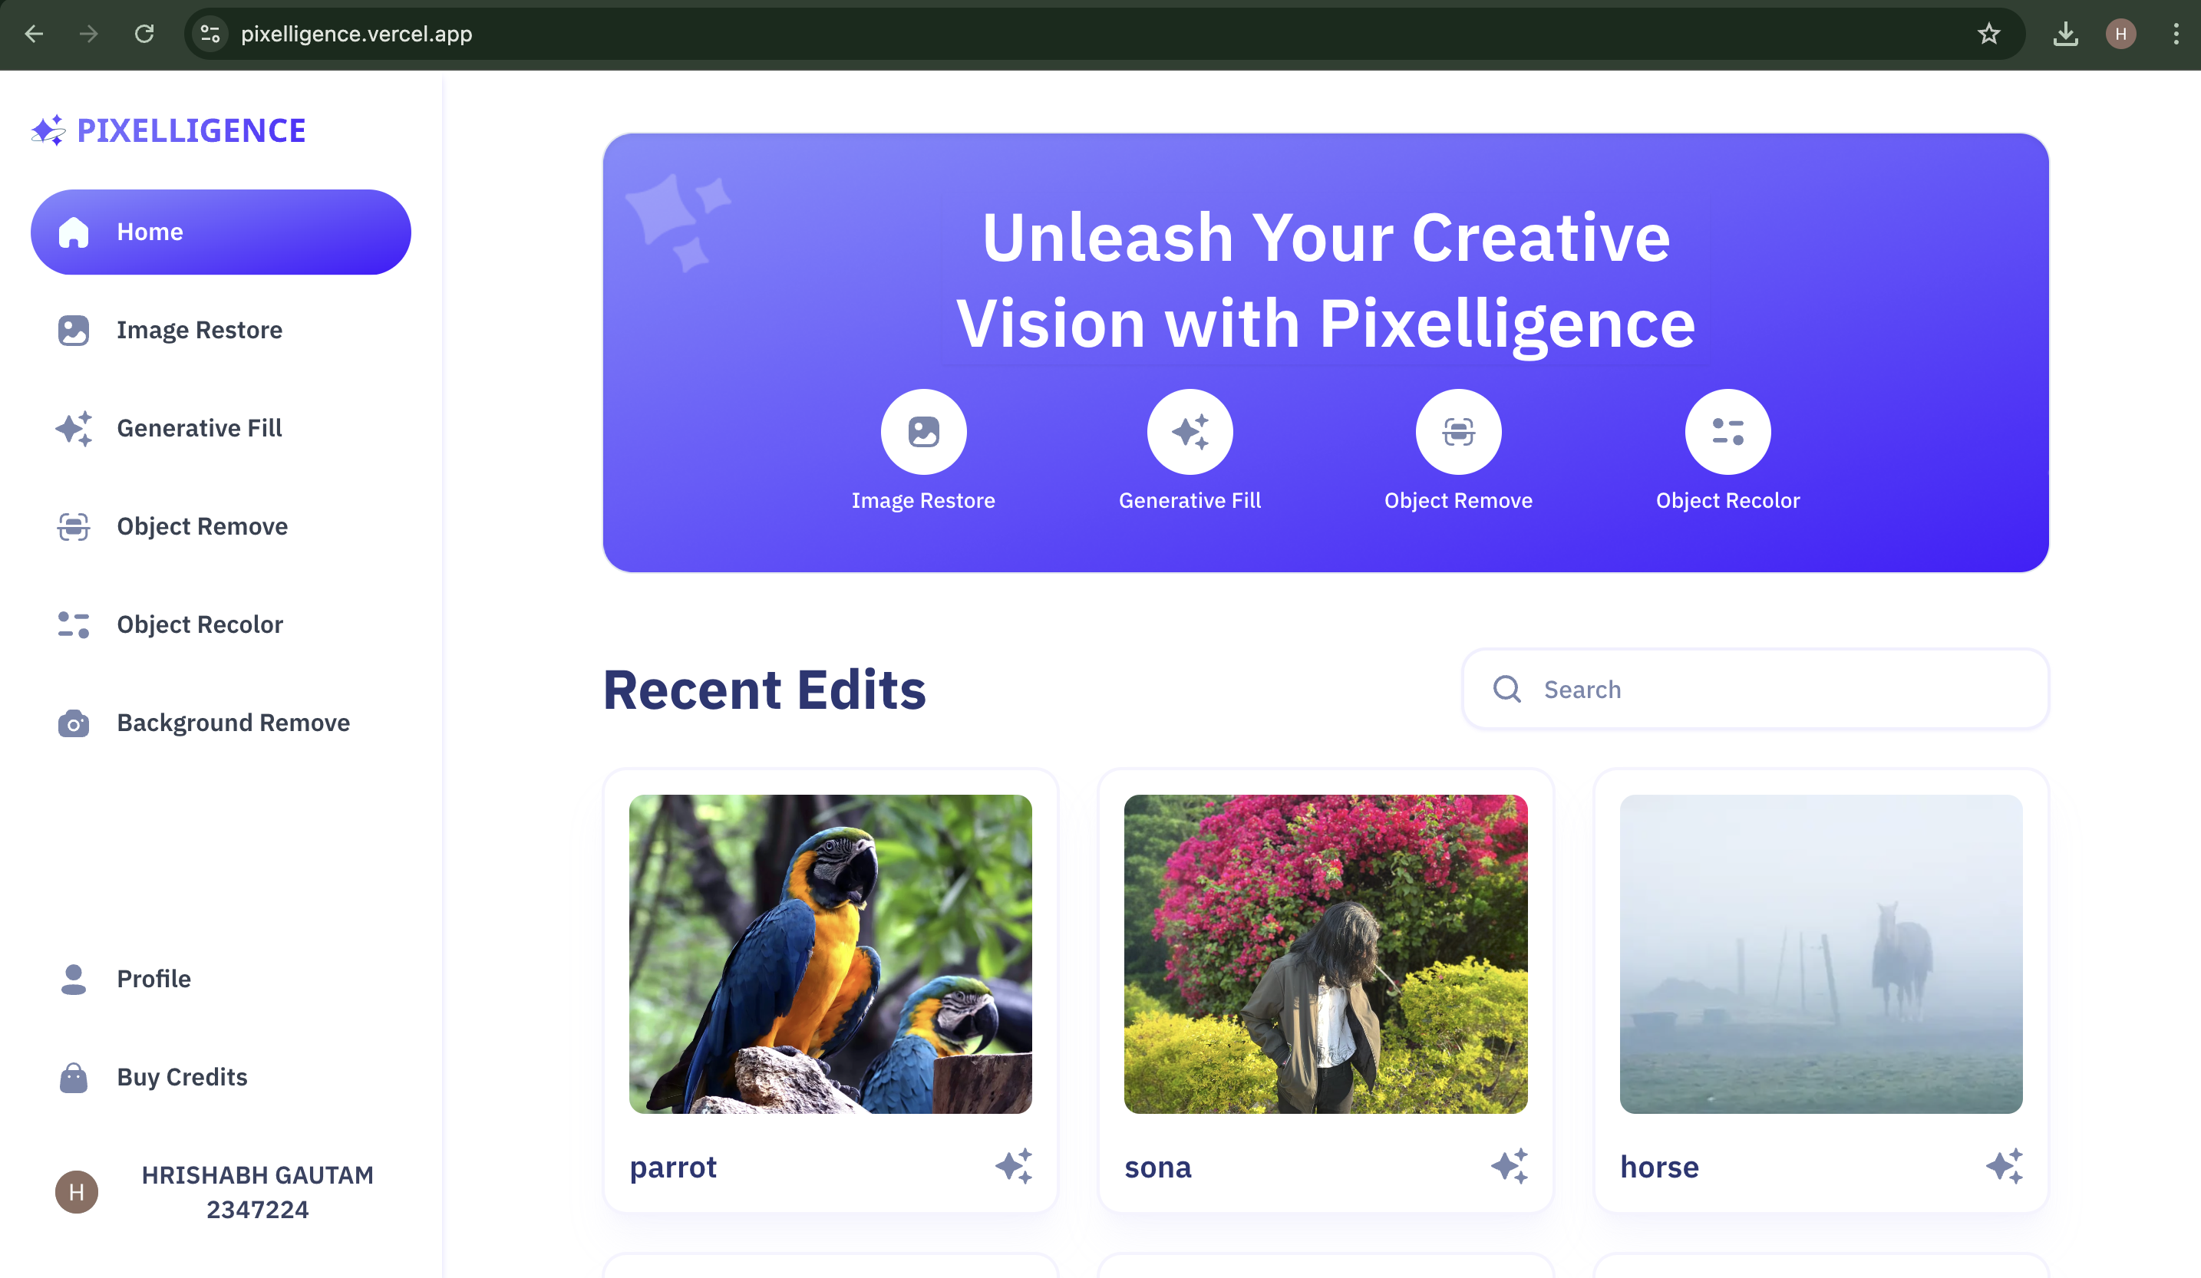Open the sona image thumbnail
The width and height of the screenshot is (2201, 1278).
pyautogui.click(x=1325, y=954)
